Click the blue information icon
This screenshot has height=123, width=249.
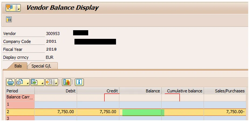tap(79, 82)
